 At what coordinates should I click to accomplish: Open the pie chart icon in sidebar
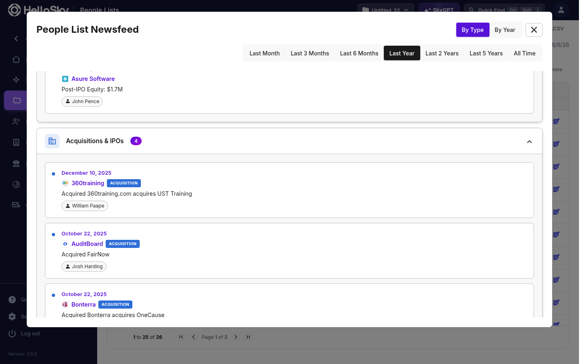point(16,184)
